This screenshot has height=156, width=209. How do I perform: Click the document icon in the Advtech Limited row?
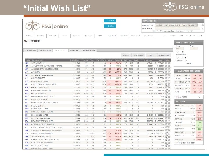pyautogui.click(x=166, y=63)
